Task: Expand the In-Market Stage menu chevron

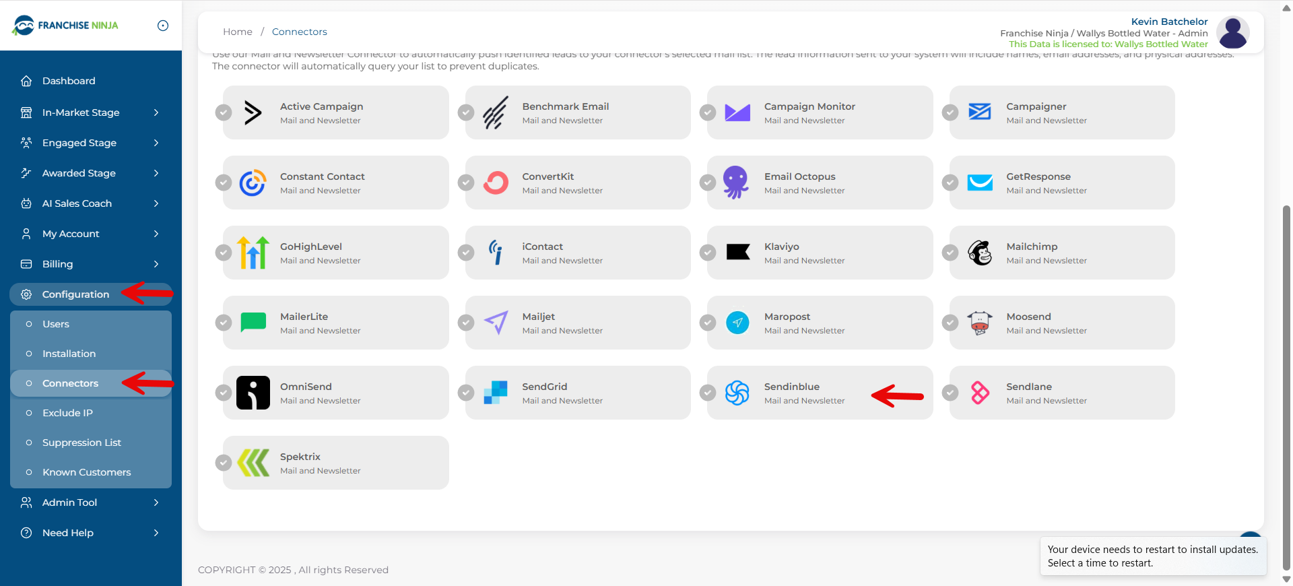Action: 156,112
